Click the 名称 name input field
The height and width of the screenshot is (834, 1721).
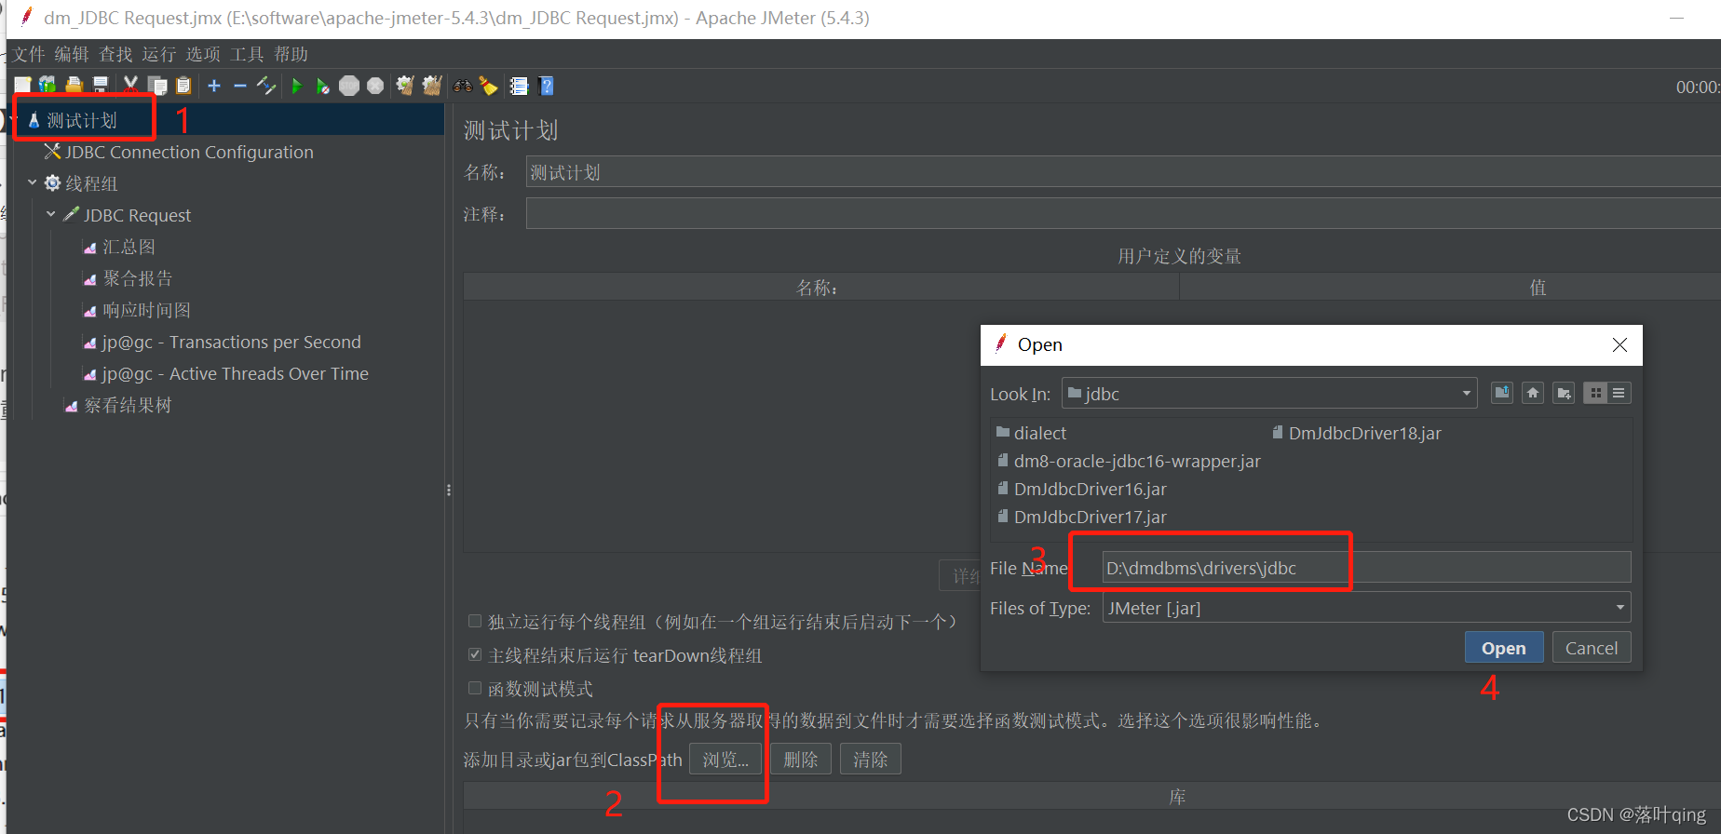point(1123,172)
